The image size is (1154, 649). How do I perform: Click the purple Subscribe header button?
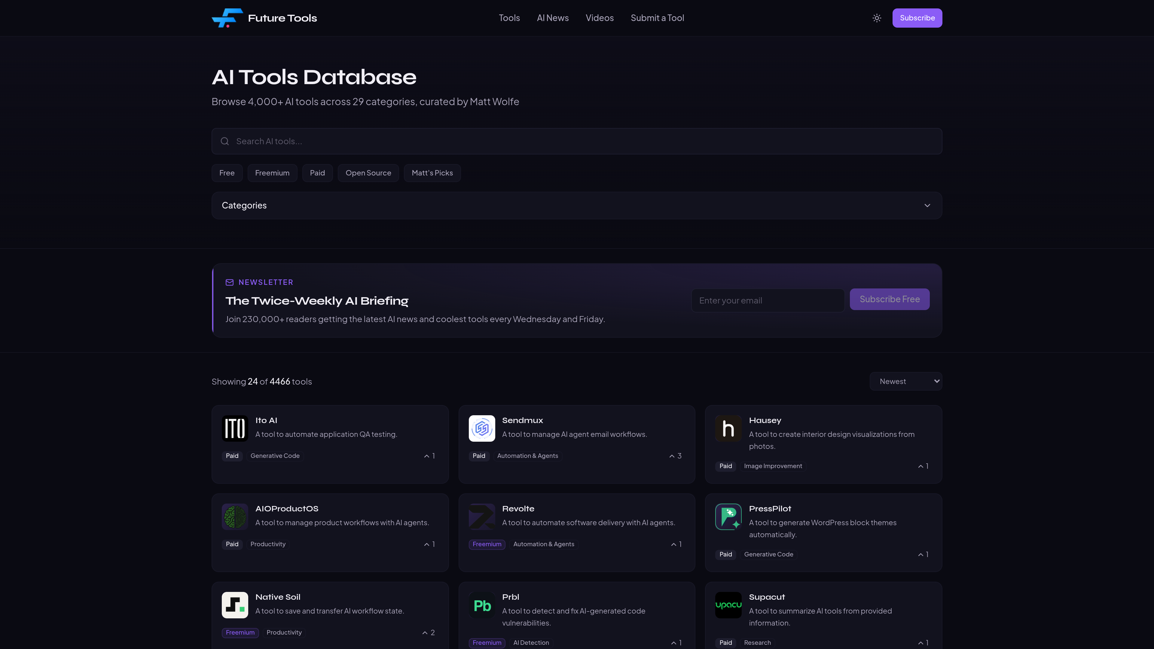917,18
